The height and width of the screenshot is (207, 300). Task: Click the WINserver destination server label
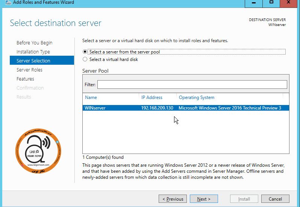[x=277, y=25]
